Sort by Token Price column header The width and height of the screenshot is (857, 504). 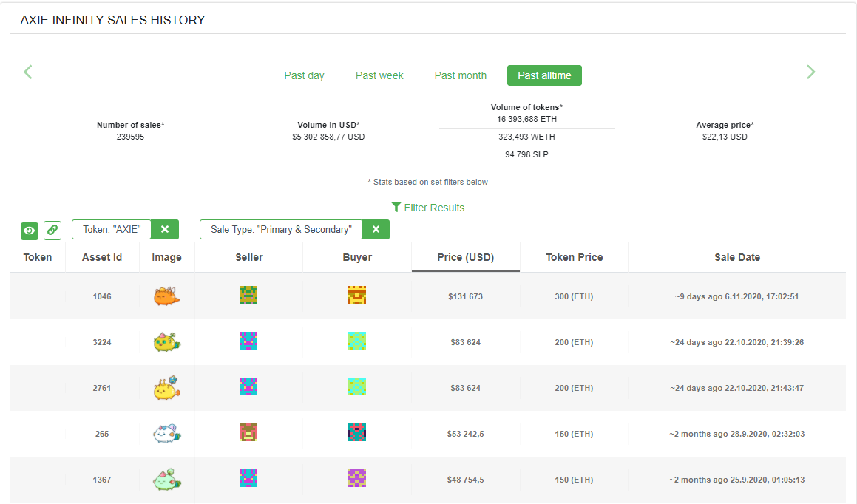point(575,257)
